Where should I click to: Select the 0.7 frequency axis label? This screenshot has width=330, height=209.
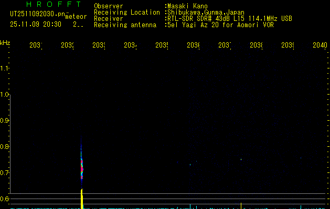point(4,173)
